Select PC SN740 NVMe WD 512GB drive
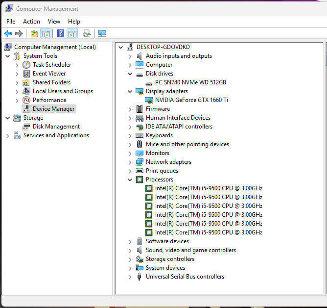 coord(190,82)
